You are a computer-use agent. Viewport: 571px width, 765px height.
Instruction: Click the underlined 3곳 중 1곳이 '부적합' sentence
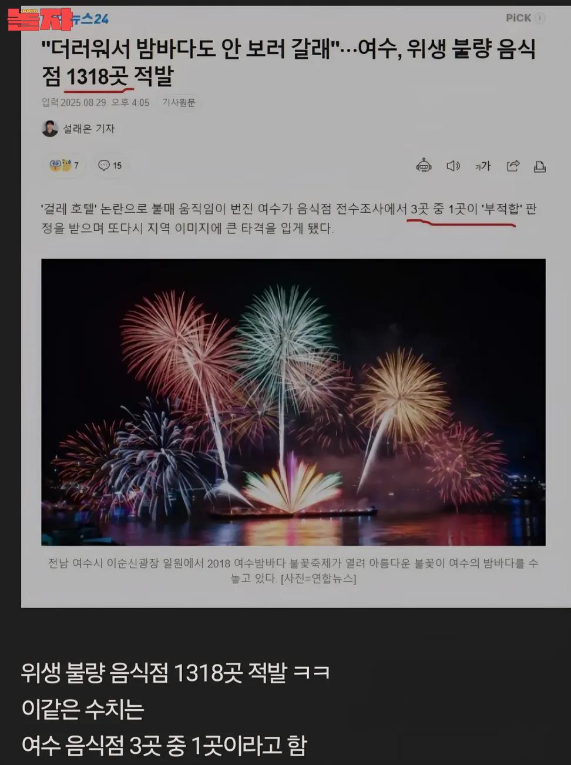(465, 209)
